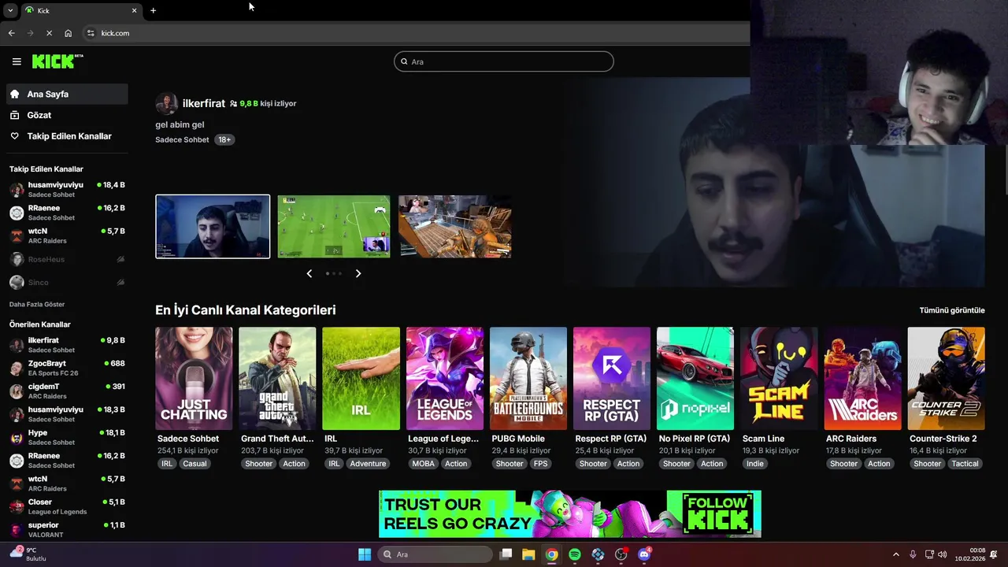Open followed channel wtcN in Takip Edilen
Viewport: 1008px width, 567px height.
click(67, 235)
